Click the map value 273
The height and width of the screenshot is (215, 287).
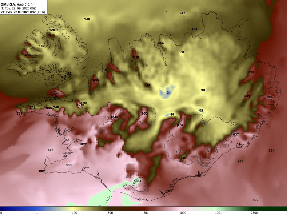click(32, 107)
